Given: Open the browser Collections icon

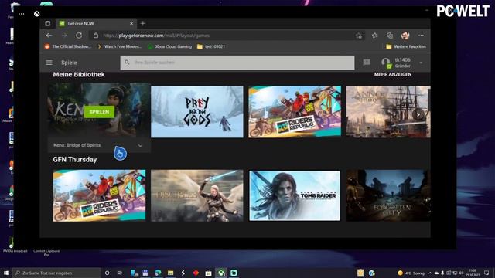Looking at the screenshot, I should pyautogui.click(x=390, y=36).
